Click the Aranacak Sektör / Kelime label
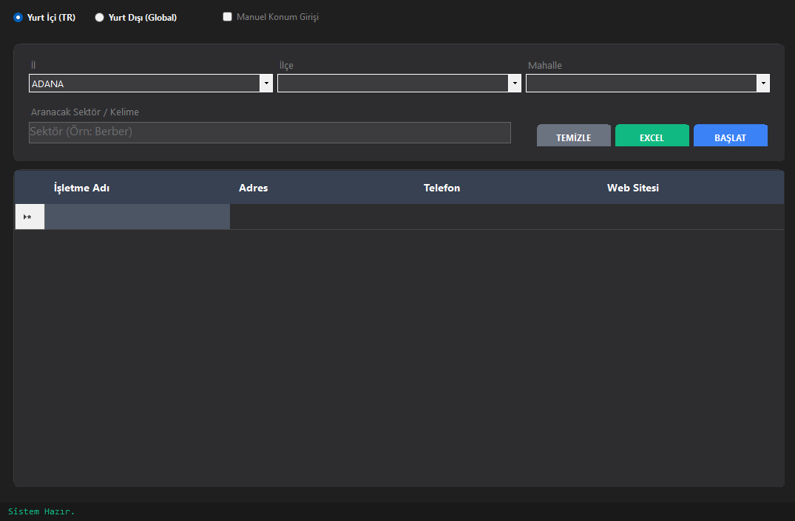 (84, 112)
